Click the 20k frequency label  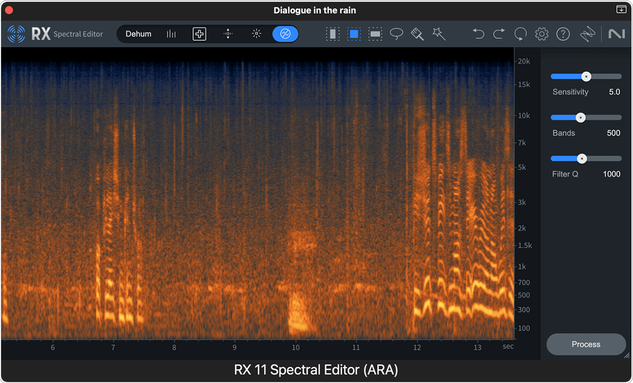coord(524,61)
